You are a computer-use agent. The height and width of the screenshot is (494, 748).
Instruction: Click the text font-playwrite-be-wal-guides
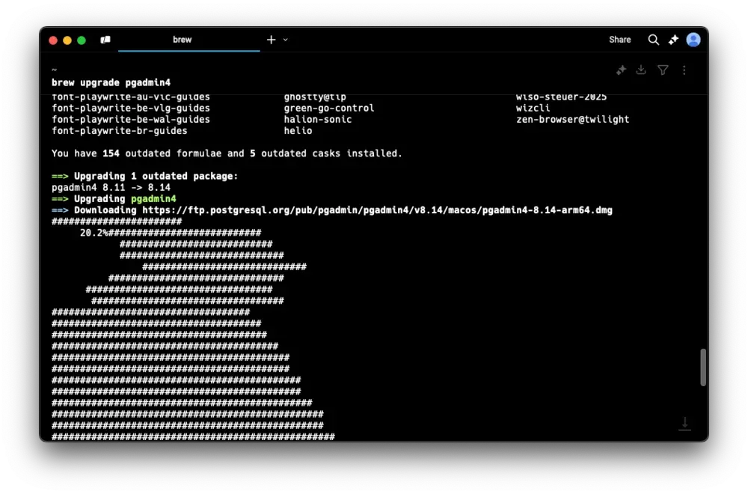(x=131, y=119)
